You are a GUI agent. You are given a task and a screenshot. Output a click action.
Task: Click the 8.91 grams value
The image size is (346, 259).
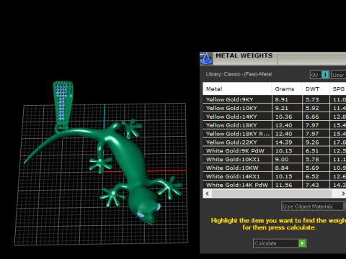click(281, 99)
